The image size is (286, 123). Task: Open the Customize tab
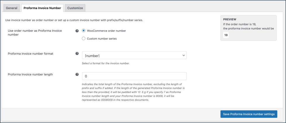[75, 8]
